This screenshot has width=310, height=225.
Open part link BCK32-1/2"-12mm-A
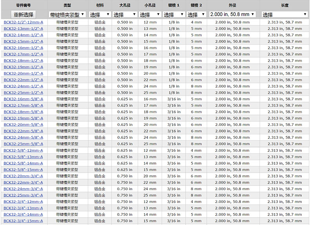coord(24,22)
